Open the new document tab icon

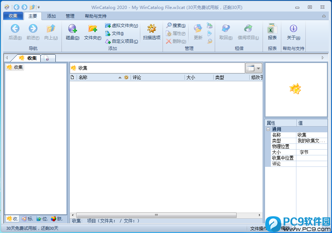[48, 58]
